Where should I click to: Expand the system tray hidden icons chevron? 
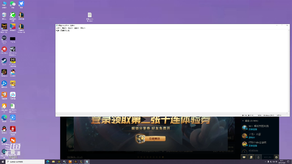tap(265, 162)
